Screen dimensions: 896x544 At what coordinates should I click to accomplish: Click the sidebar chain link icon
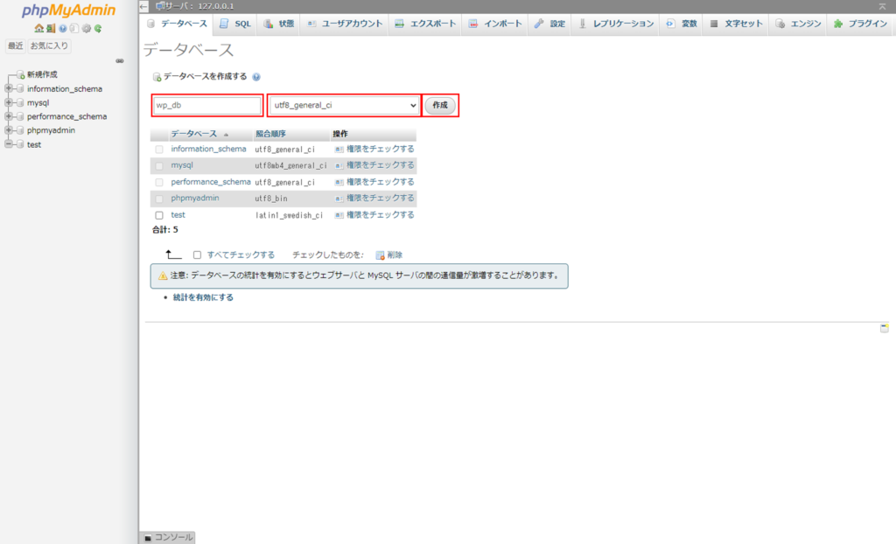pyautogui.click(x=120, y=60)
